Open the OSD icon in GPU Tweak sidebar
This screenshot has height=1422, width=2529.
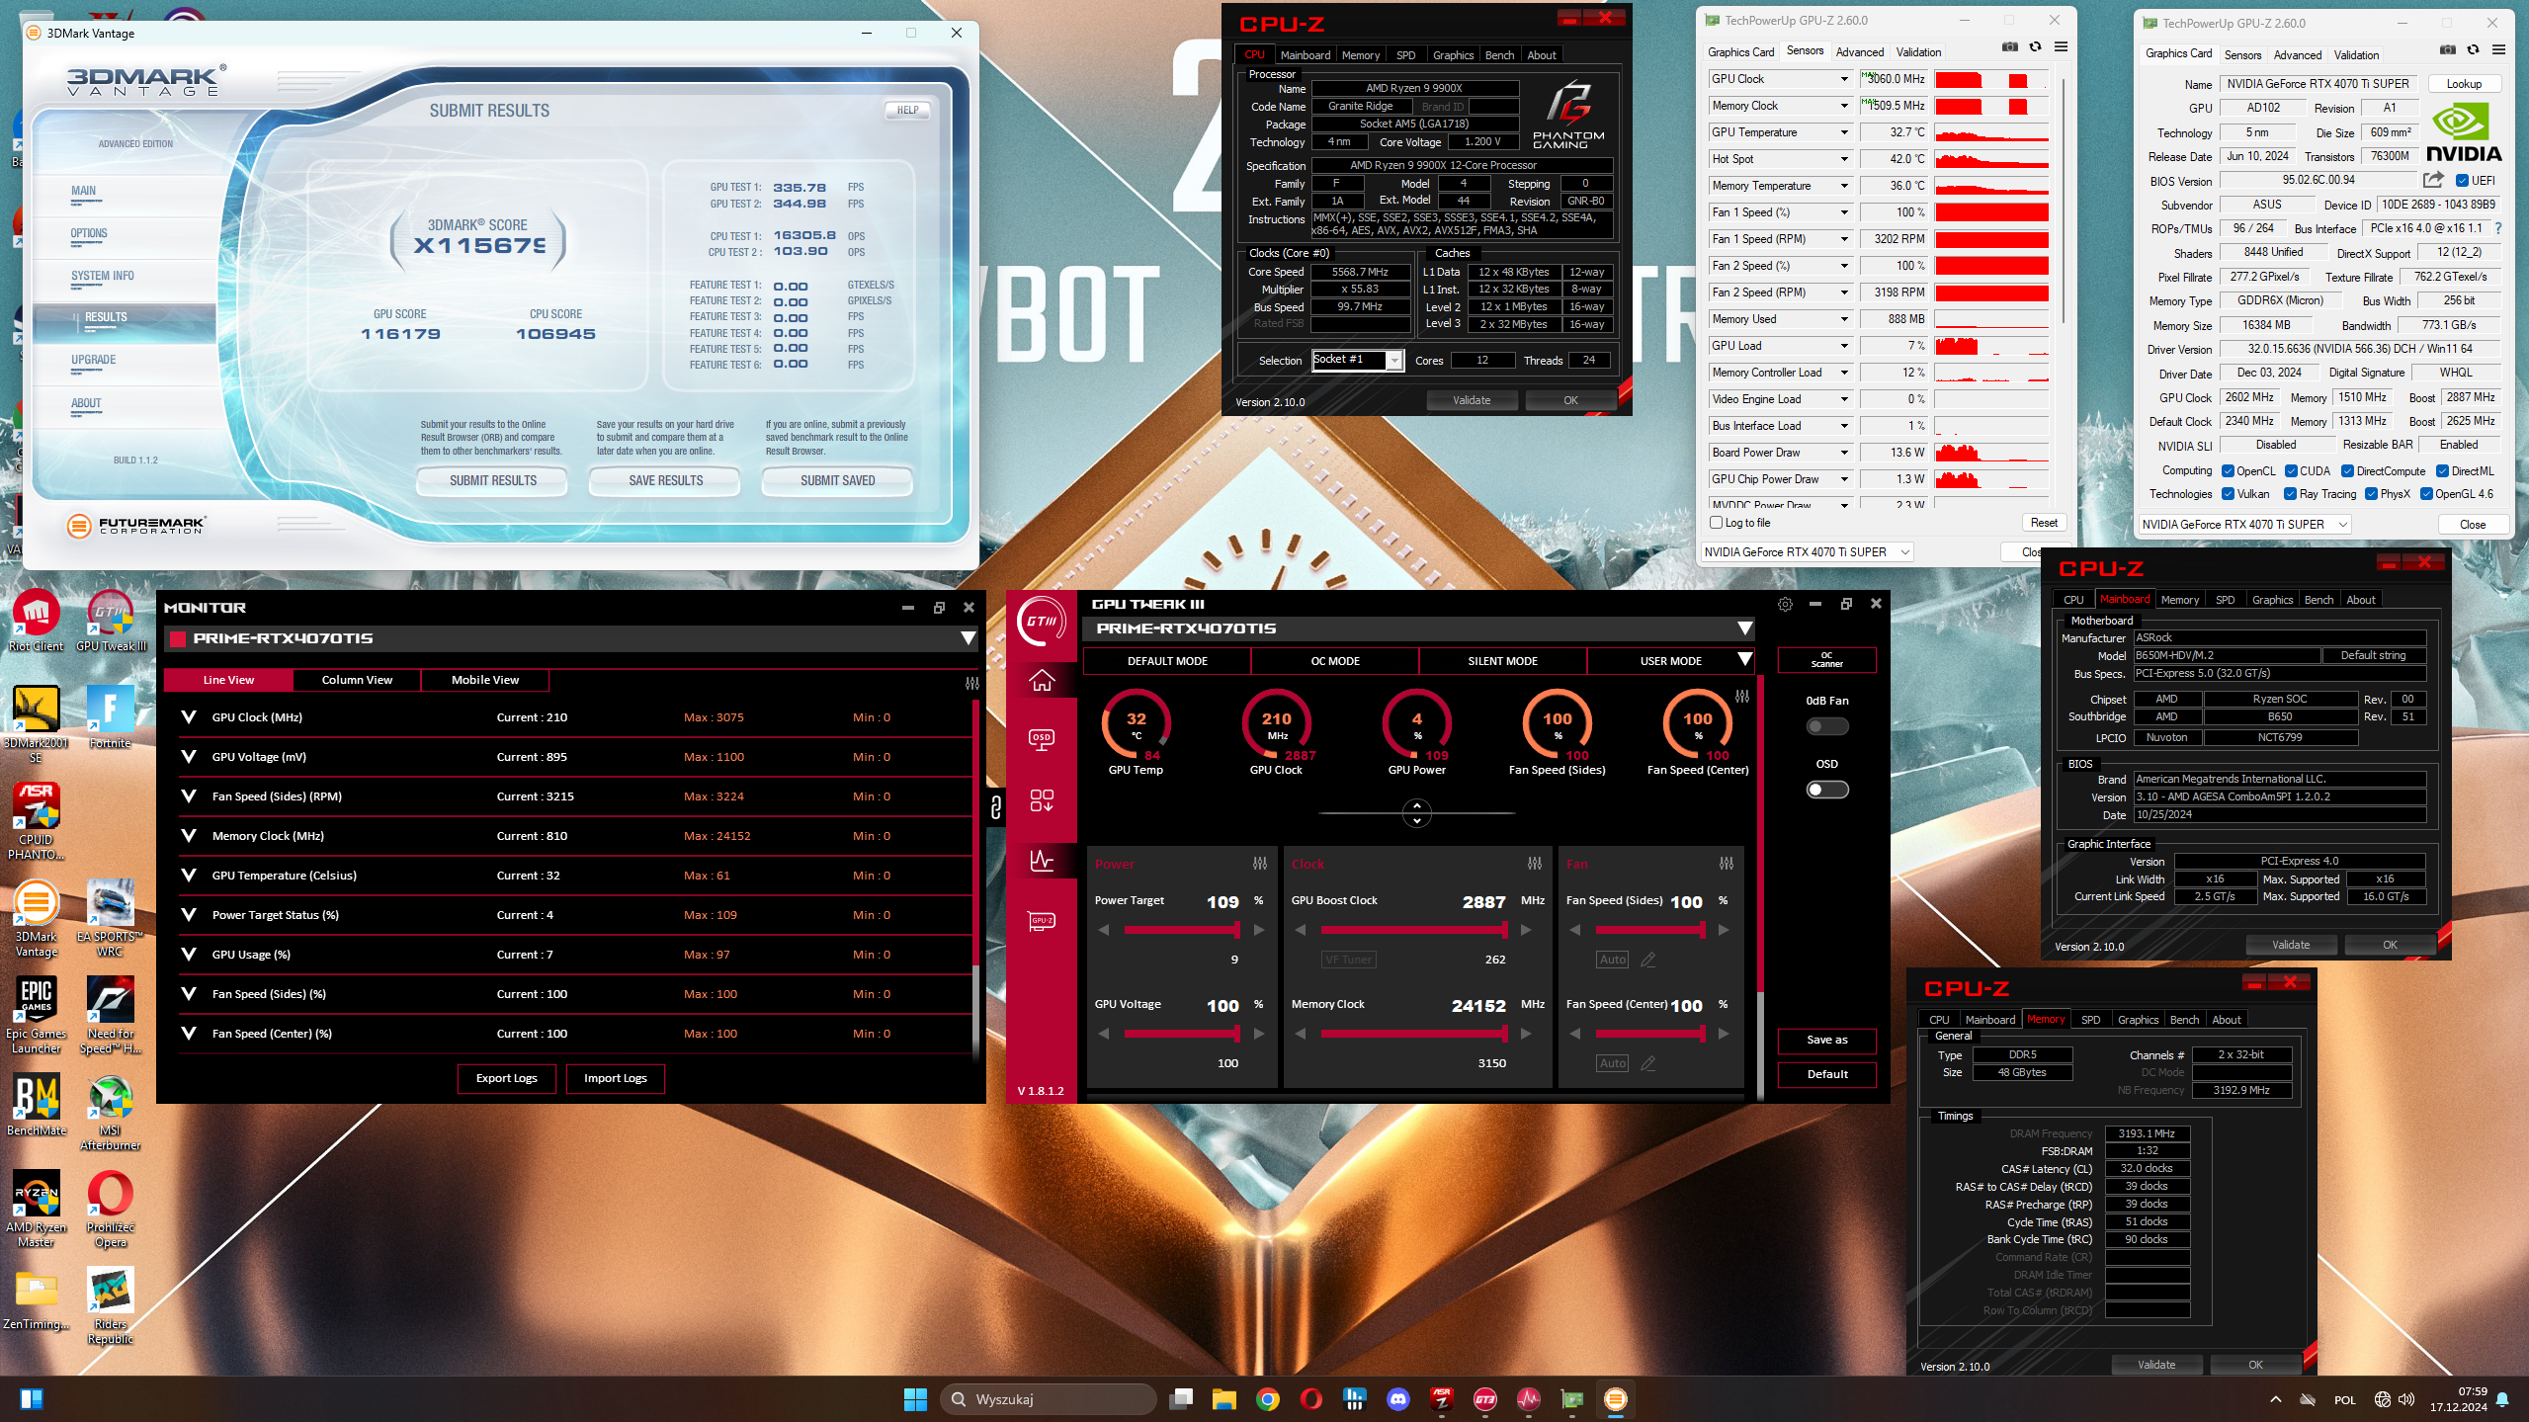[x=1041, y=740]
